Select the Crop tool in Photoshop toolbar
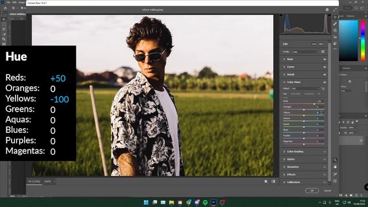This screenshot has width=368, height=207. [4, 39]
